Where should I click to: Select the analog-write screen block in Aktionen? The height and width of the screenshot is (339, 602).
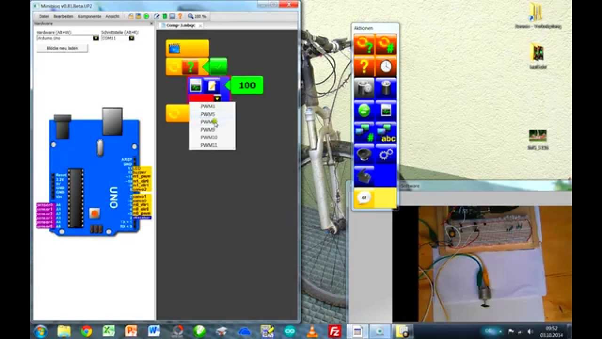pyautogui.click(x=386, y=111)
